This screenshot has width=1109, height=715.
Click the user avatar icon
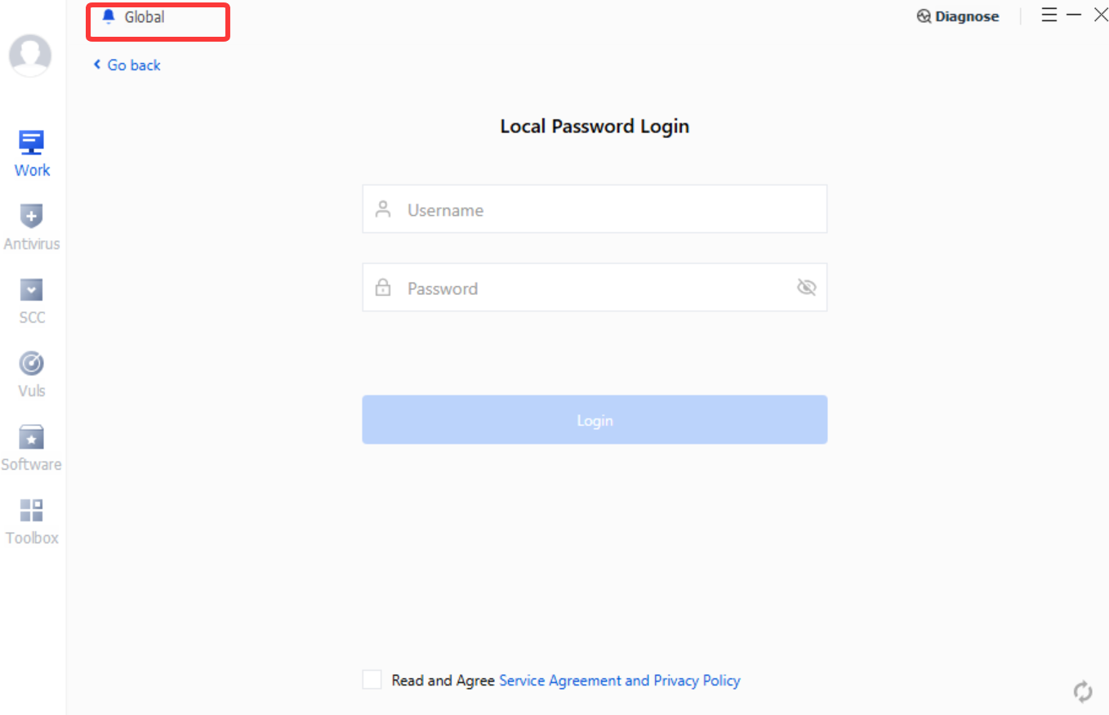30,56
